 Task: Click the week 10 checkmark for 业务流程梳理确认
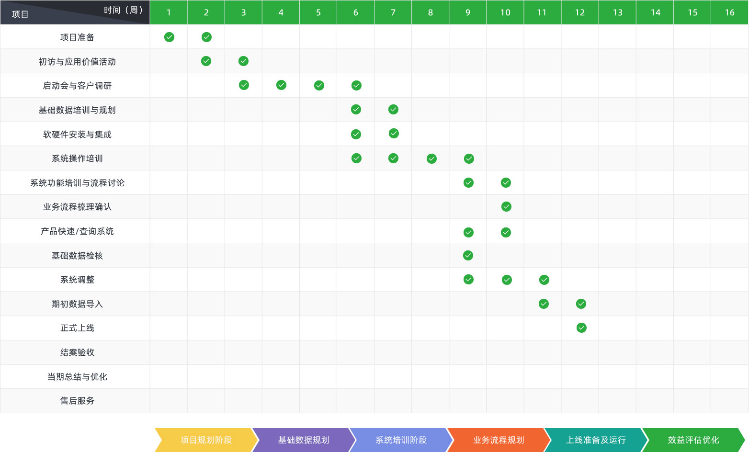[506, 207]
